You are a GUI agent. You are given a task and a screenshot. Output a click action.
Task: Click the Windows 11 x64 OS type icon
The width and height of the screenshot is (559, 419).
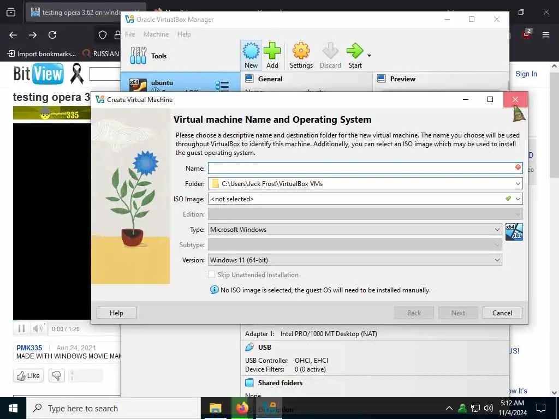514,232
